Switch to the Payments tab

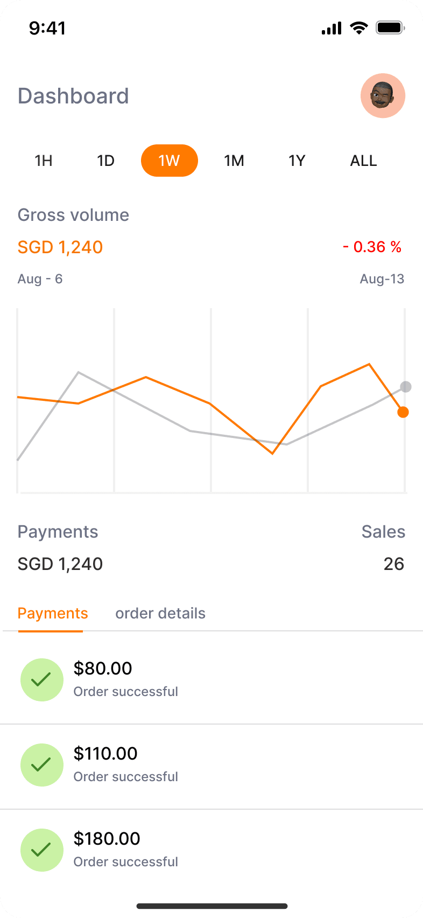tap(53, 614)
